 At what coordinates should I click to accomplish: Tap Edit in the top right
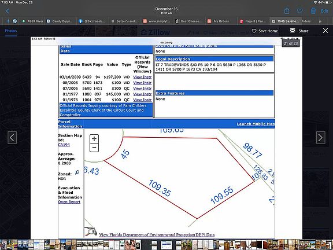tap(324, 11)
